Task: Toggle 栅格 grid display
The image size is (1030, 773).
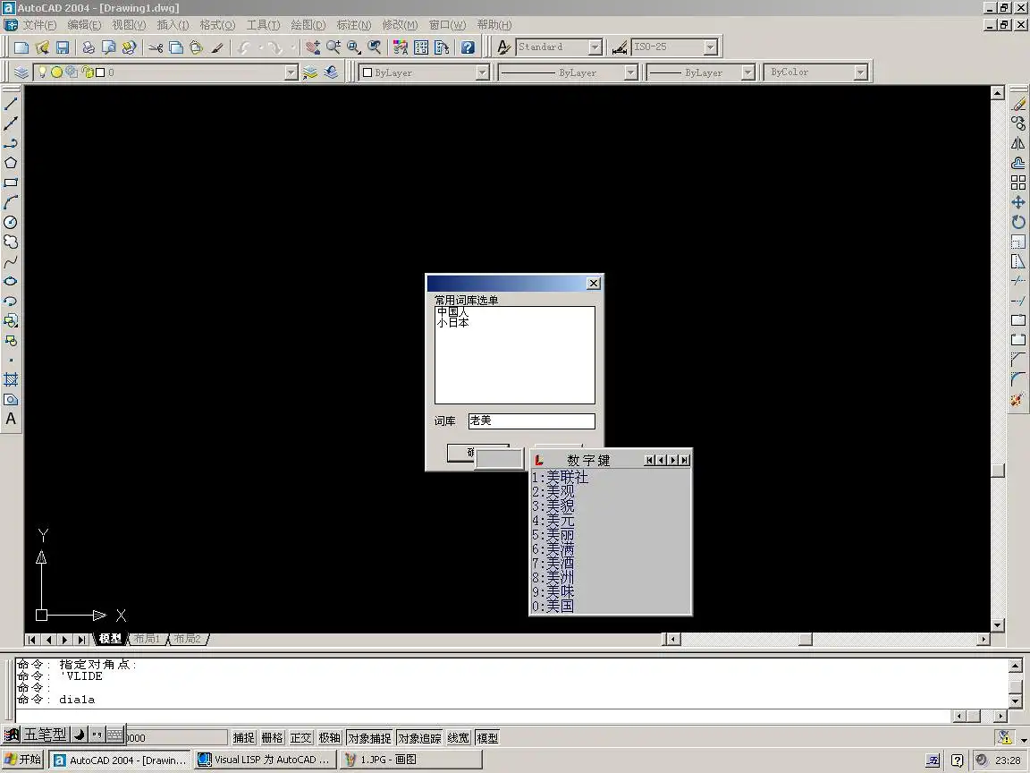Action: [272, 738]
